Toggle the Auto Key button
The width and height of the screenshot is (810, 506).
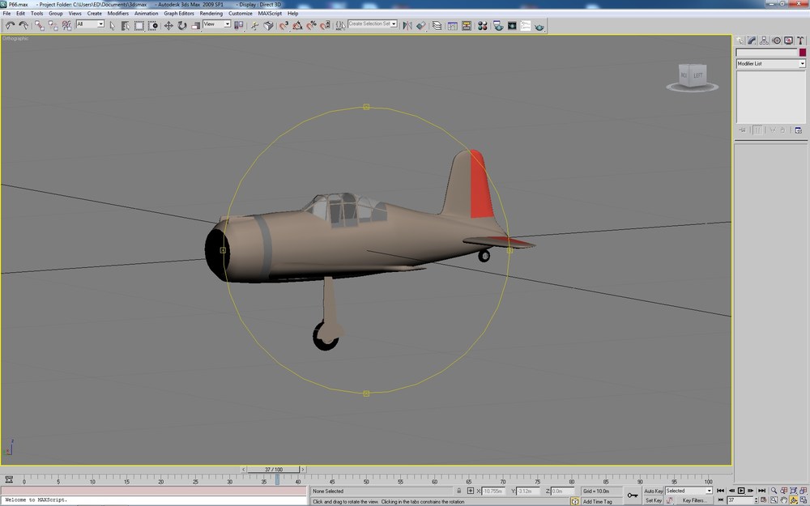pyautogui.click(x=653, y=491)
